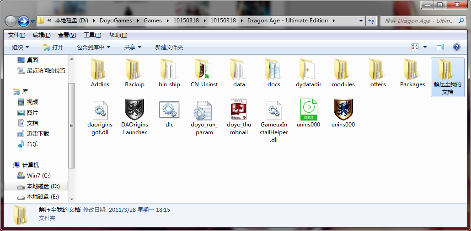Open the Backup folder

tap(134, 73)
